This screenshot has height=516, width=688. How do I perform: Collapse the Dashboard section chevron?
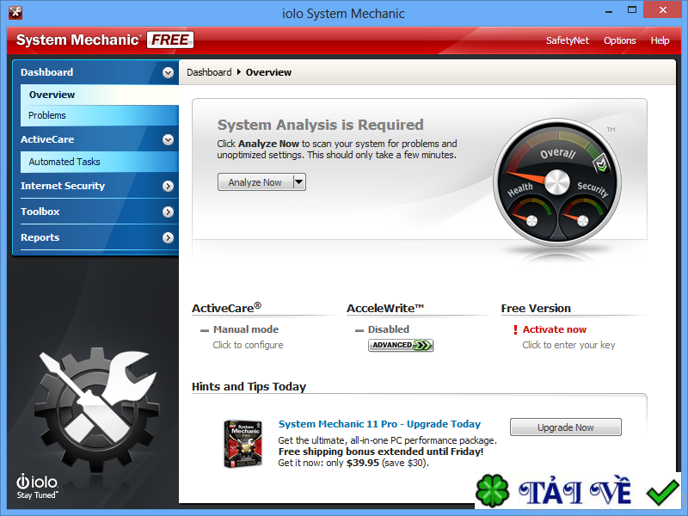168,73
